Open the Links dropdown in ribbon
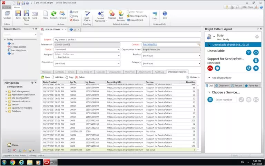The image size is (265, 166). point(155,16)
